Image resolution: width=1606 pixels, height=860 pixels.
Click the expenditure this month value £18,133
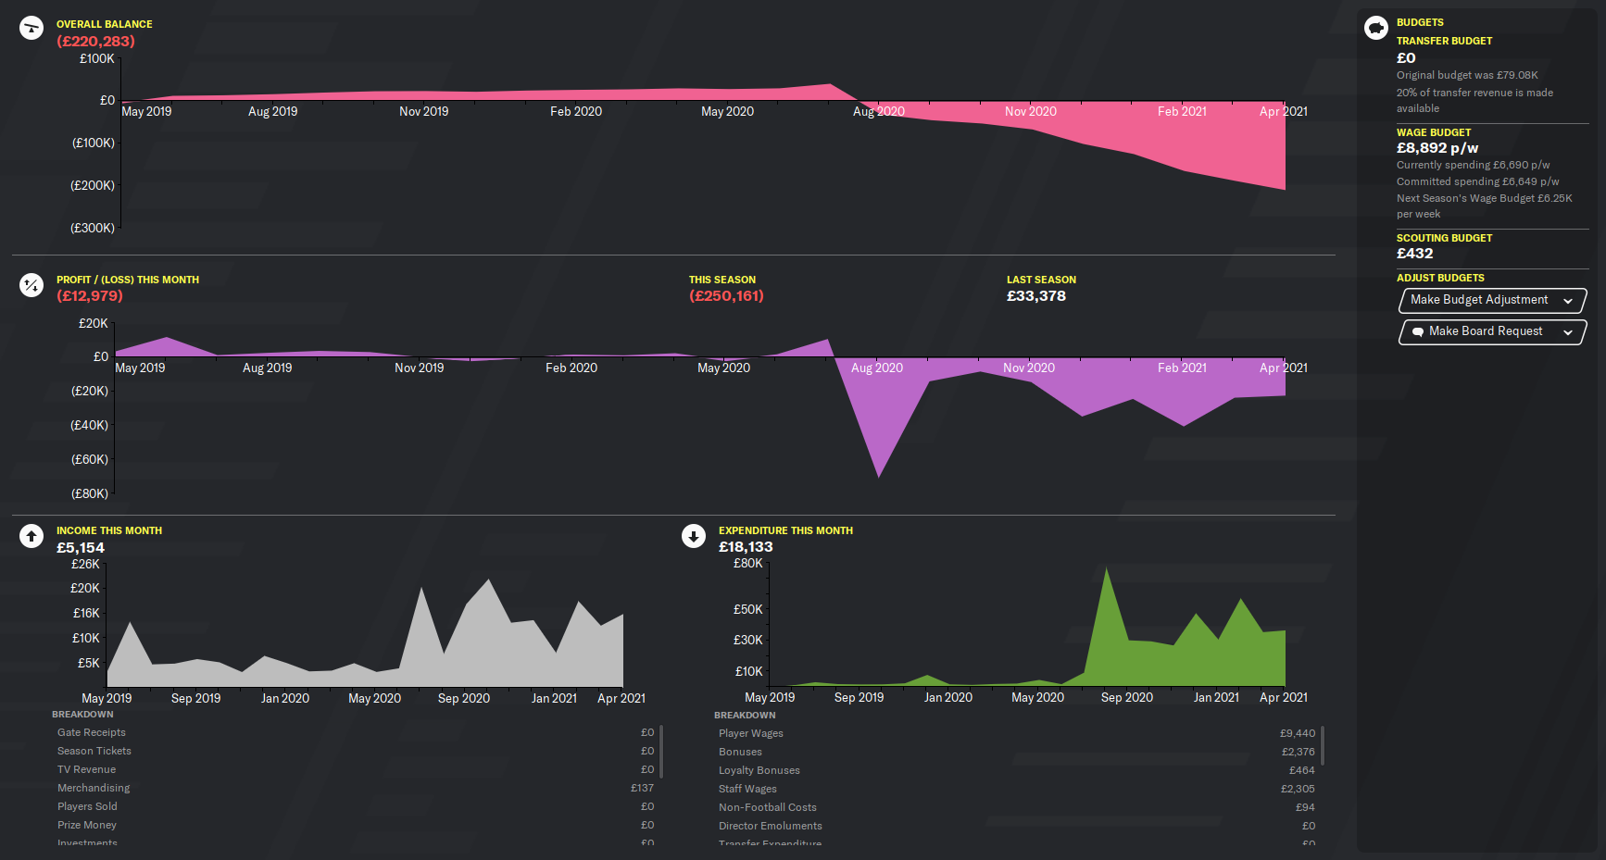tap(746, 547)
